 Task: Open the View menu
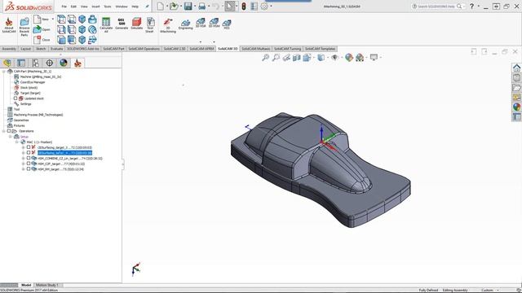tap(84, 7)
